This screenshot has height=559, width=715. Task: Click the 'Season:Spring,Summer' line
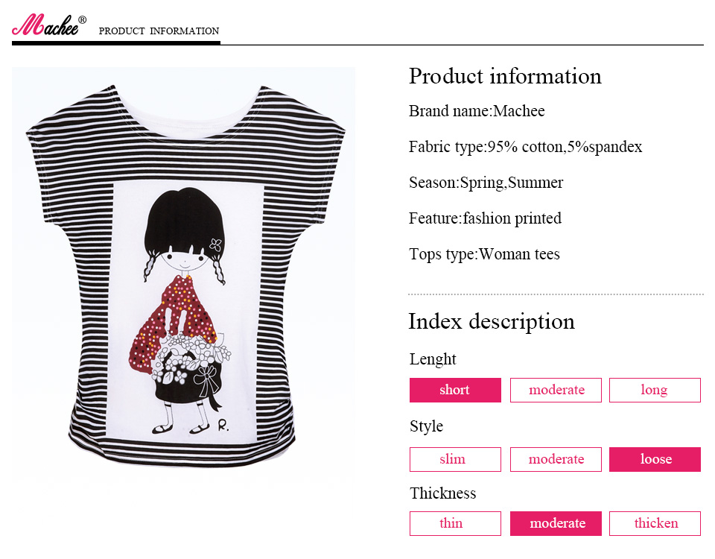(x=486, y=183)
